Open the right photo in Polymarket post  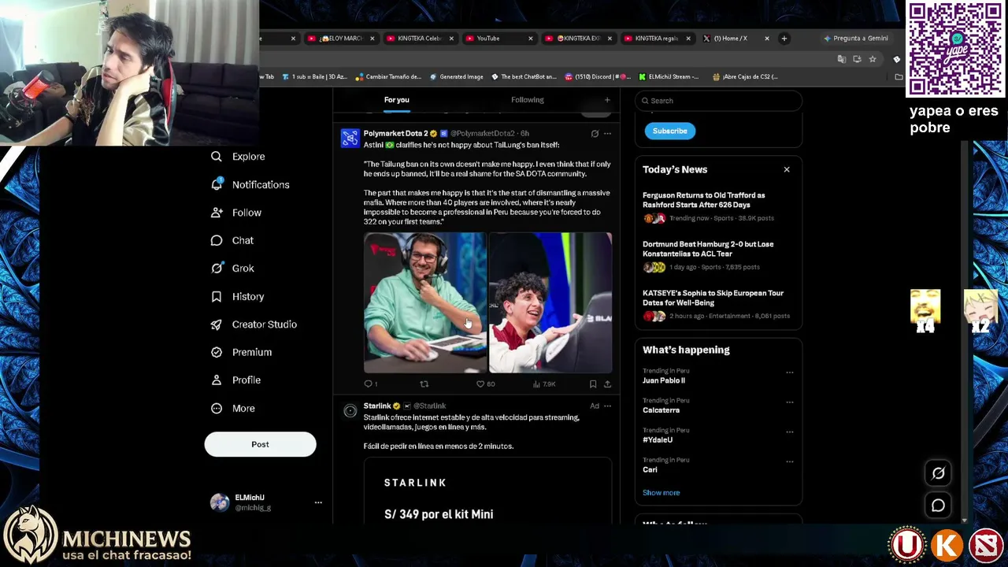[x=550, y=302]
